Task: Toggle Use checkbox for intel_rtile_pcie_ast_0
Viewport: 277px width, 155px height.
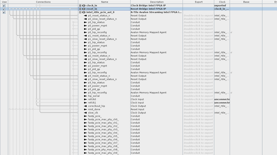Action: [x=4, y=12]
